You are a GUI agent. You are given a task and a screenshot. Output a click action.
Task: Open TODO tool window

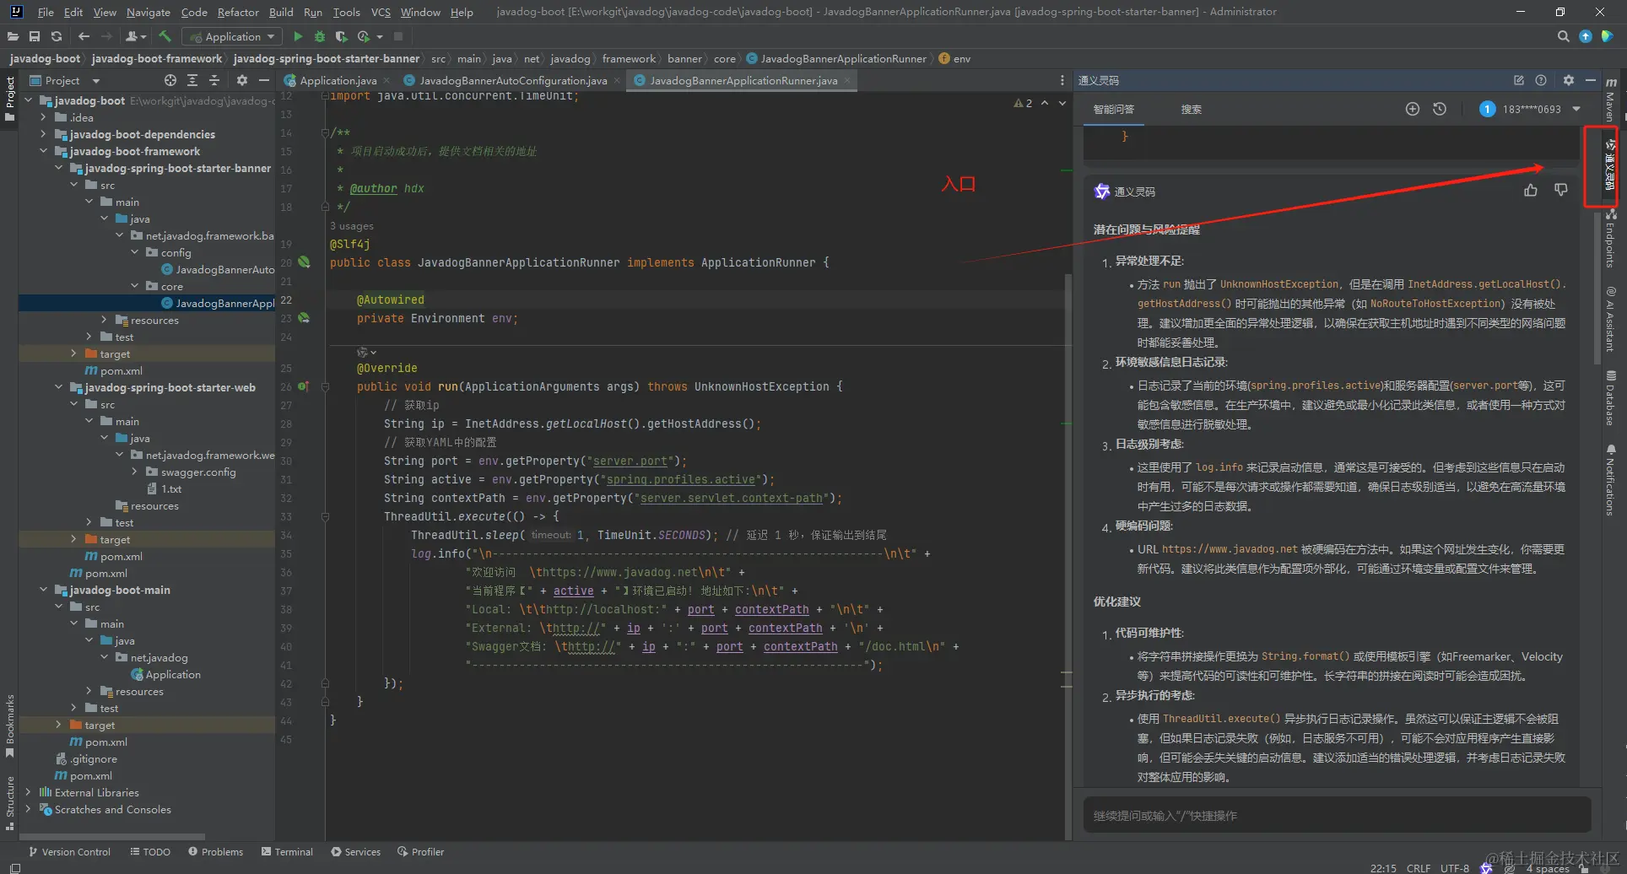150,851
